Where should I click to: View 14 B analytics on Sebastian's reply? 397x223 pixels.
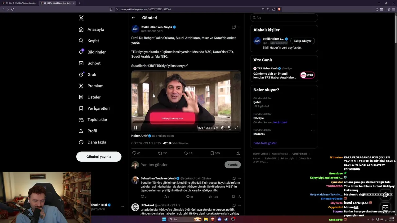click(213, 197)
